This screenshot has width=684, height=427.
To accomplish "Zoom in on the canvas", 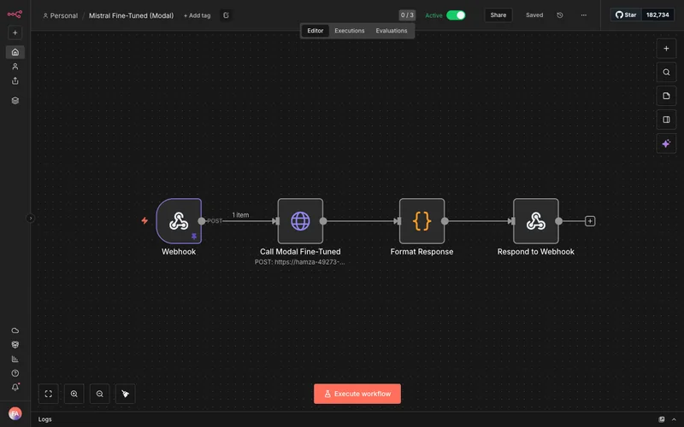I will point(74,394).
